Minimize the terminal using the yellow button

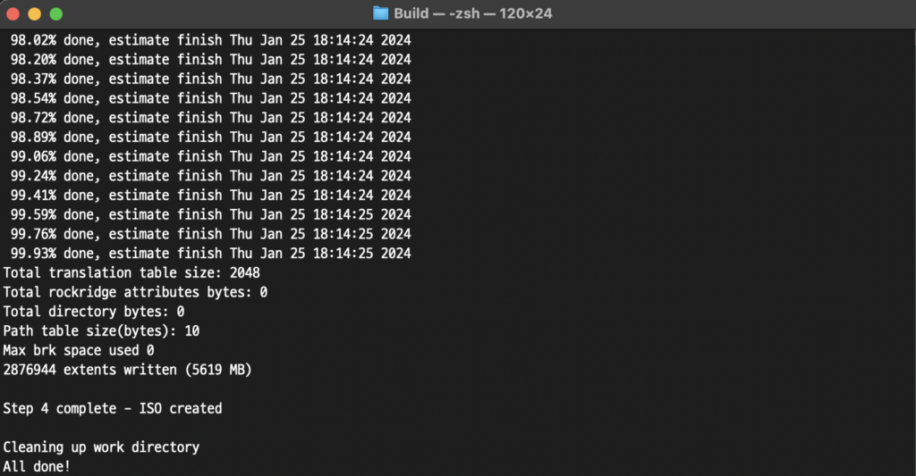click(x=35, y=14)
